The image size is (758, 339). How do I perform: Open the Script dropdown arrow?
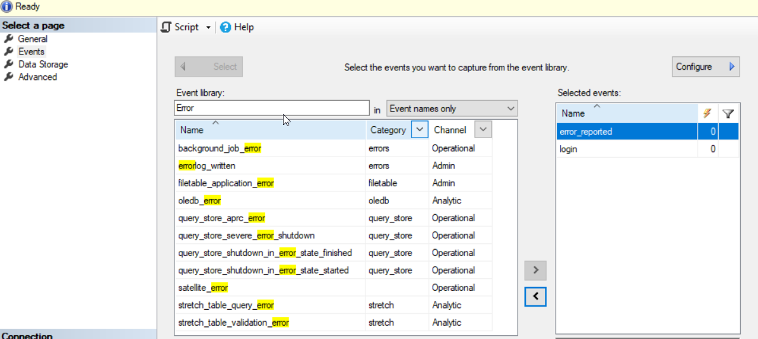click(208, 27)
